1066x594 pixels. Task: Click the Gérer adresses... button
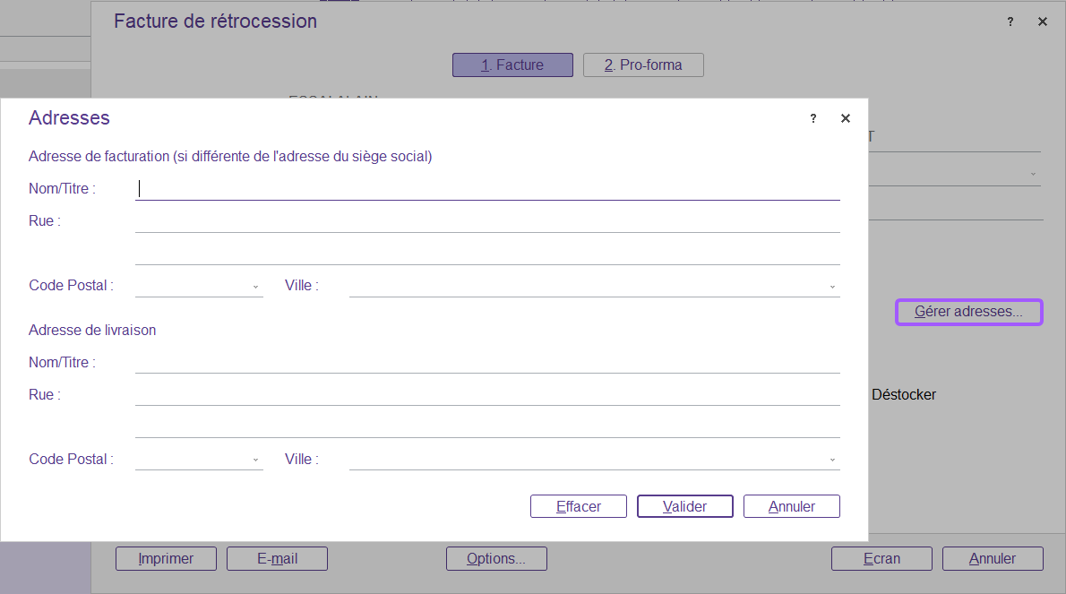click(x=969, y=312)
